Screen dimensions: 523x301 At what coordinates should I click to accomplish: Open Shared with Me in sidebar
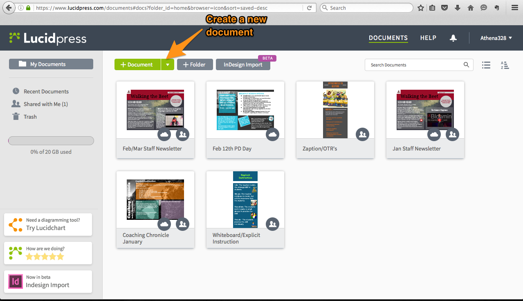point(45,104)
